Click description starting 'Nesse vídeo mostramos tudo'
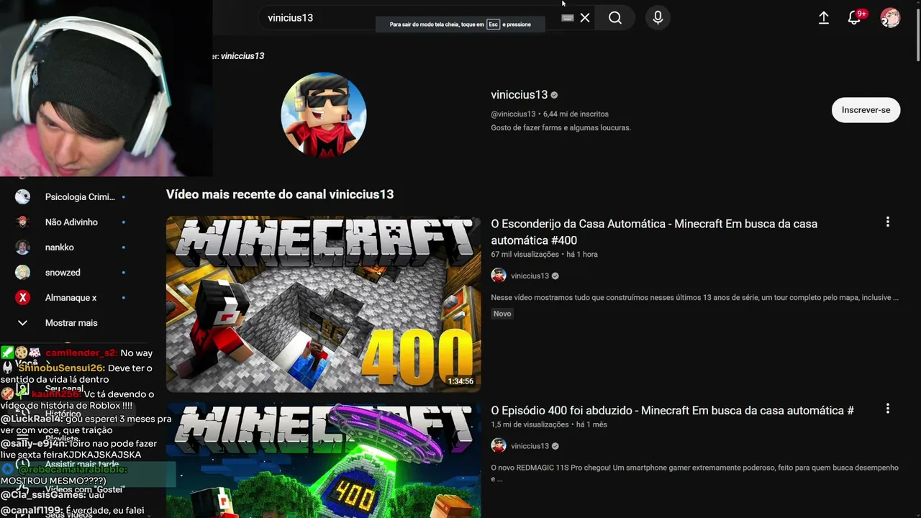The image size is (921, 518). [694, 297]
